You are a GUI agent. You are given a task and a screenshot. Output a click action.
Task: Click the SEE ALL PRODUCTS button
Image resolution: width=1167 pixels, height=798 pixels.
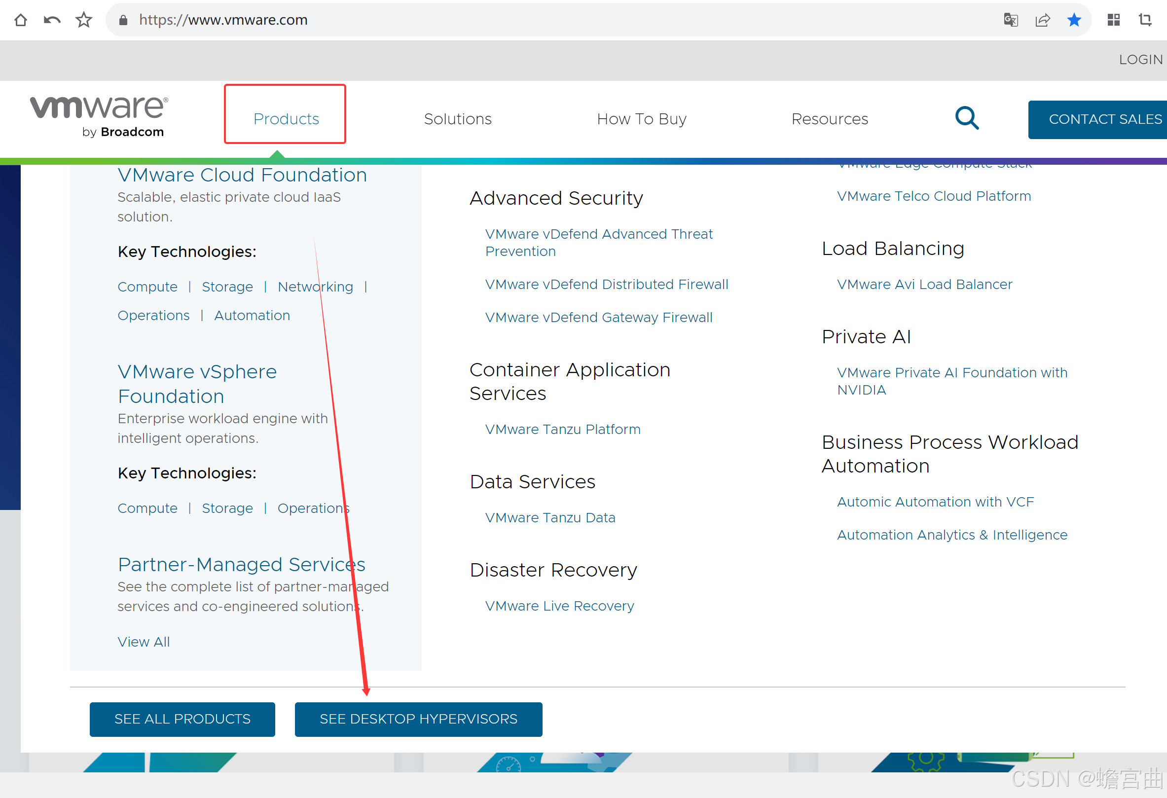coord(182,719)
